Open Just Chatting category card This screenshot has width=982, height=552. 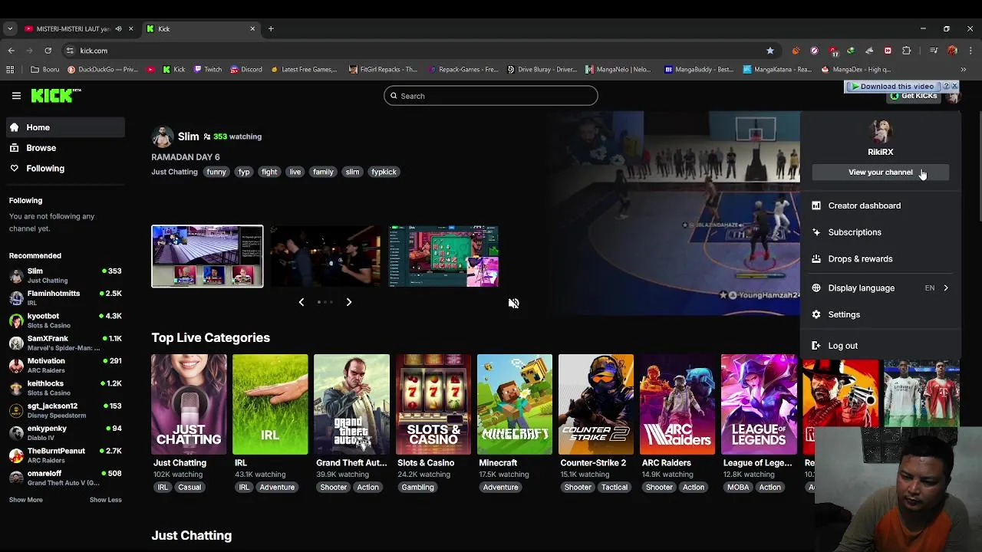[189, 404]
